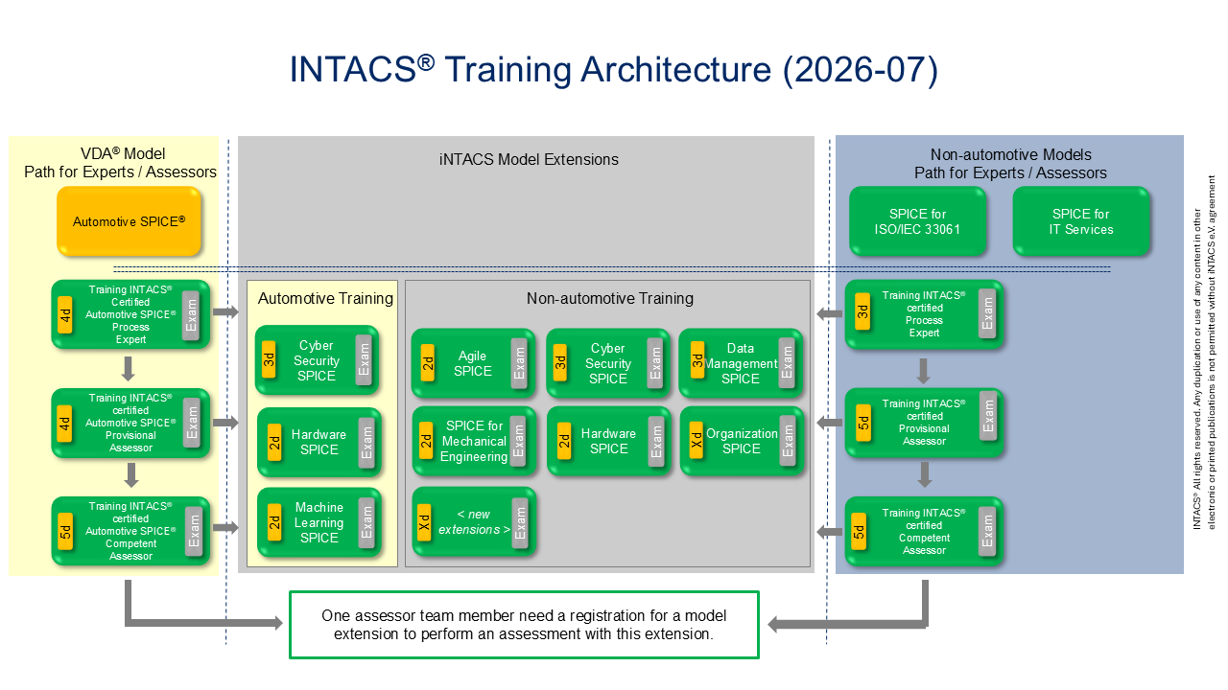The width and height of the screenshot is (1228, 690).
Task: Click the Exam tag on Non-automotive Hardware SPICE
Action: pyautogui.click(x=656, y=441)
